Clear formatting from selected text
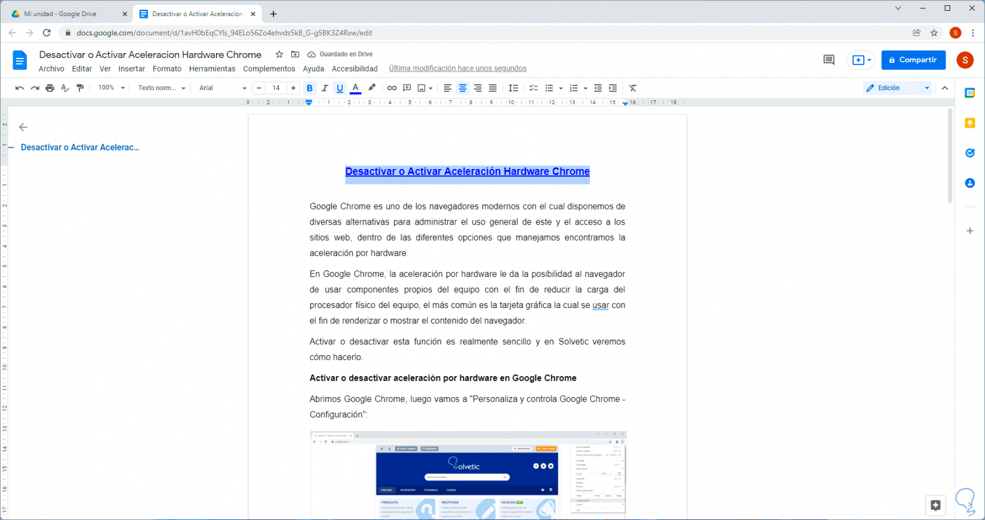985x520 pixels. click(x=633, y=88)
